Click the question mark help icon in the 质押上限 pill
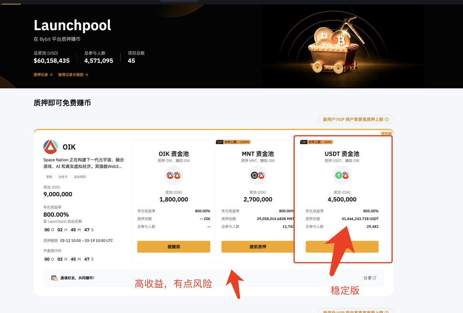Viewport: 463px width, 313px height. point(387,119)
